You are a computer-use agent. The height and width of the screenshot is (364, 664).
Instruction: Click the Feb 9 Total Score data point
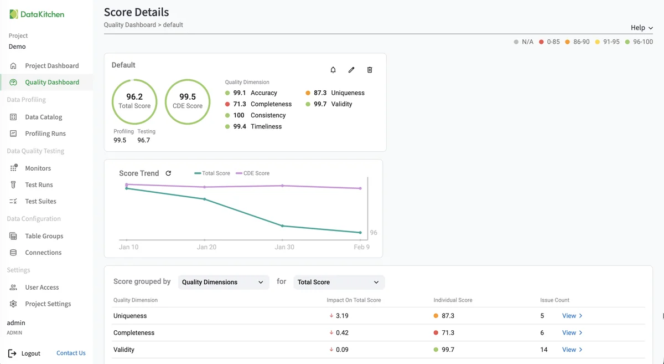tap(360, 233)
